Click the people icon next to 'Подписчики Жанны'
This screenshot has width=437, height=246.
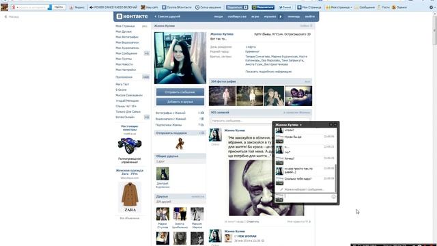[202, 125]
